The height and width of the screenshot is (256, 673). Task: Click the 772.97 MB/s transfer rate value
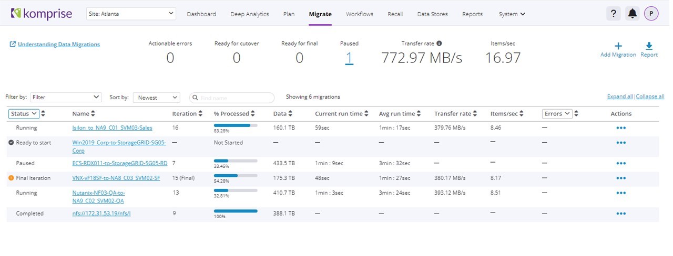pyautogui.click(x=422, y=58)
